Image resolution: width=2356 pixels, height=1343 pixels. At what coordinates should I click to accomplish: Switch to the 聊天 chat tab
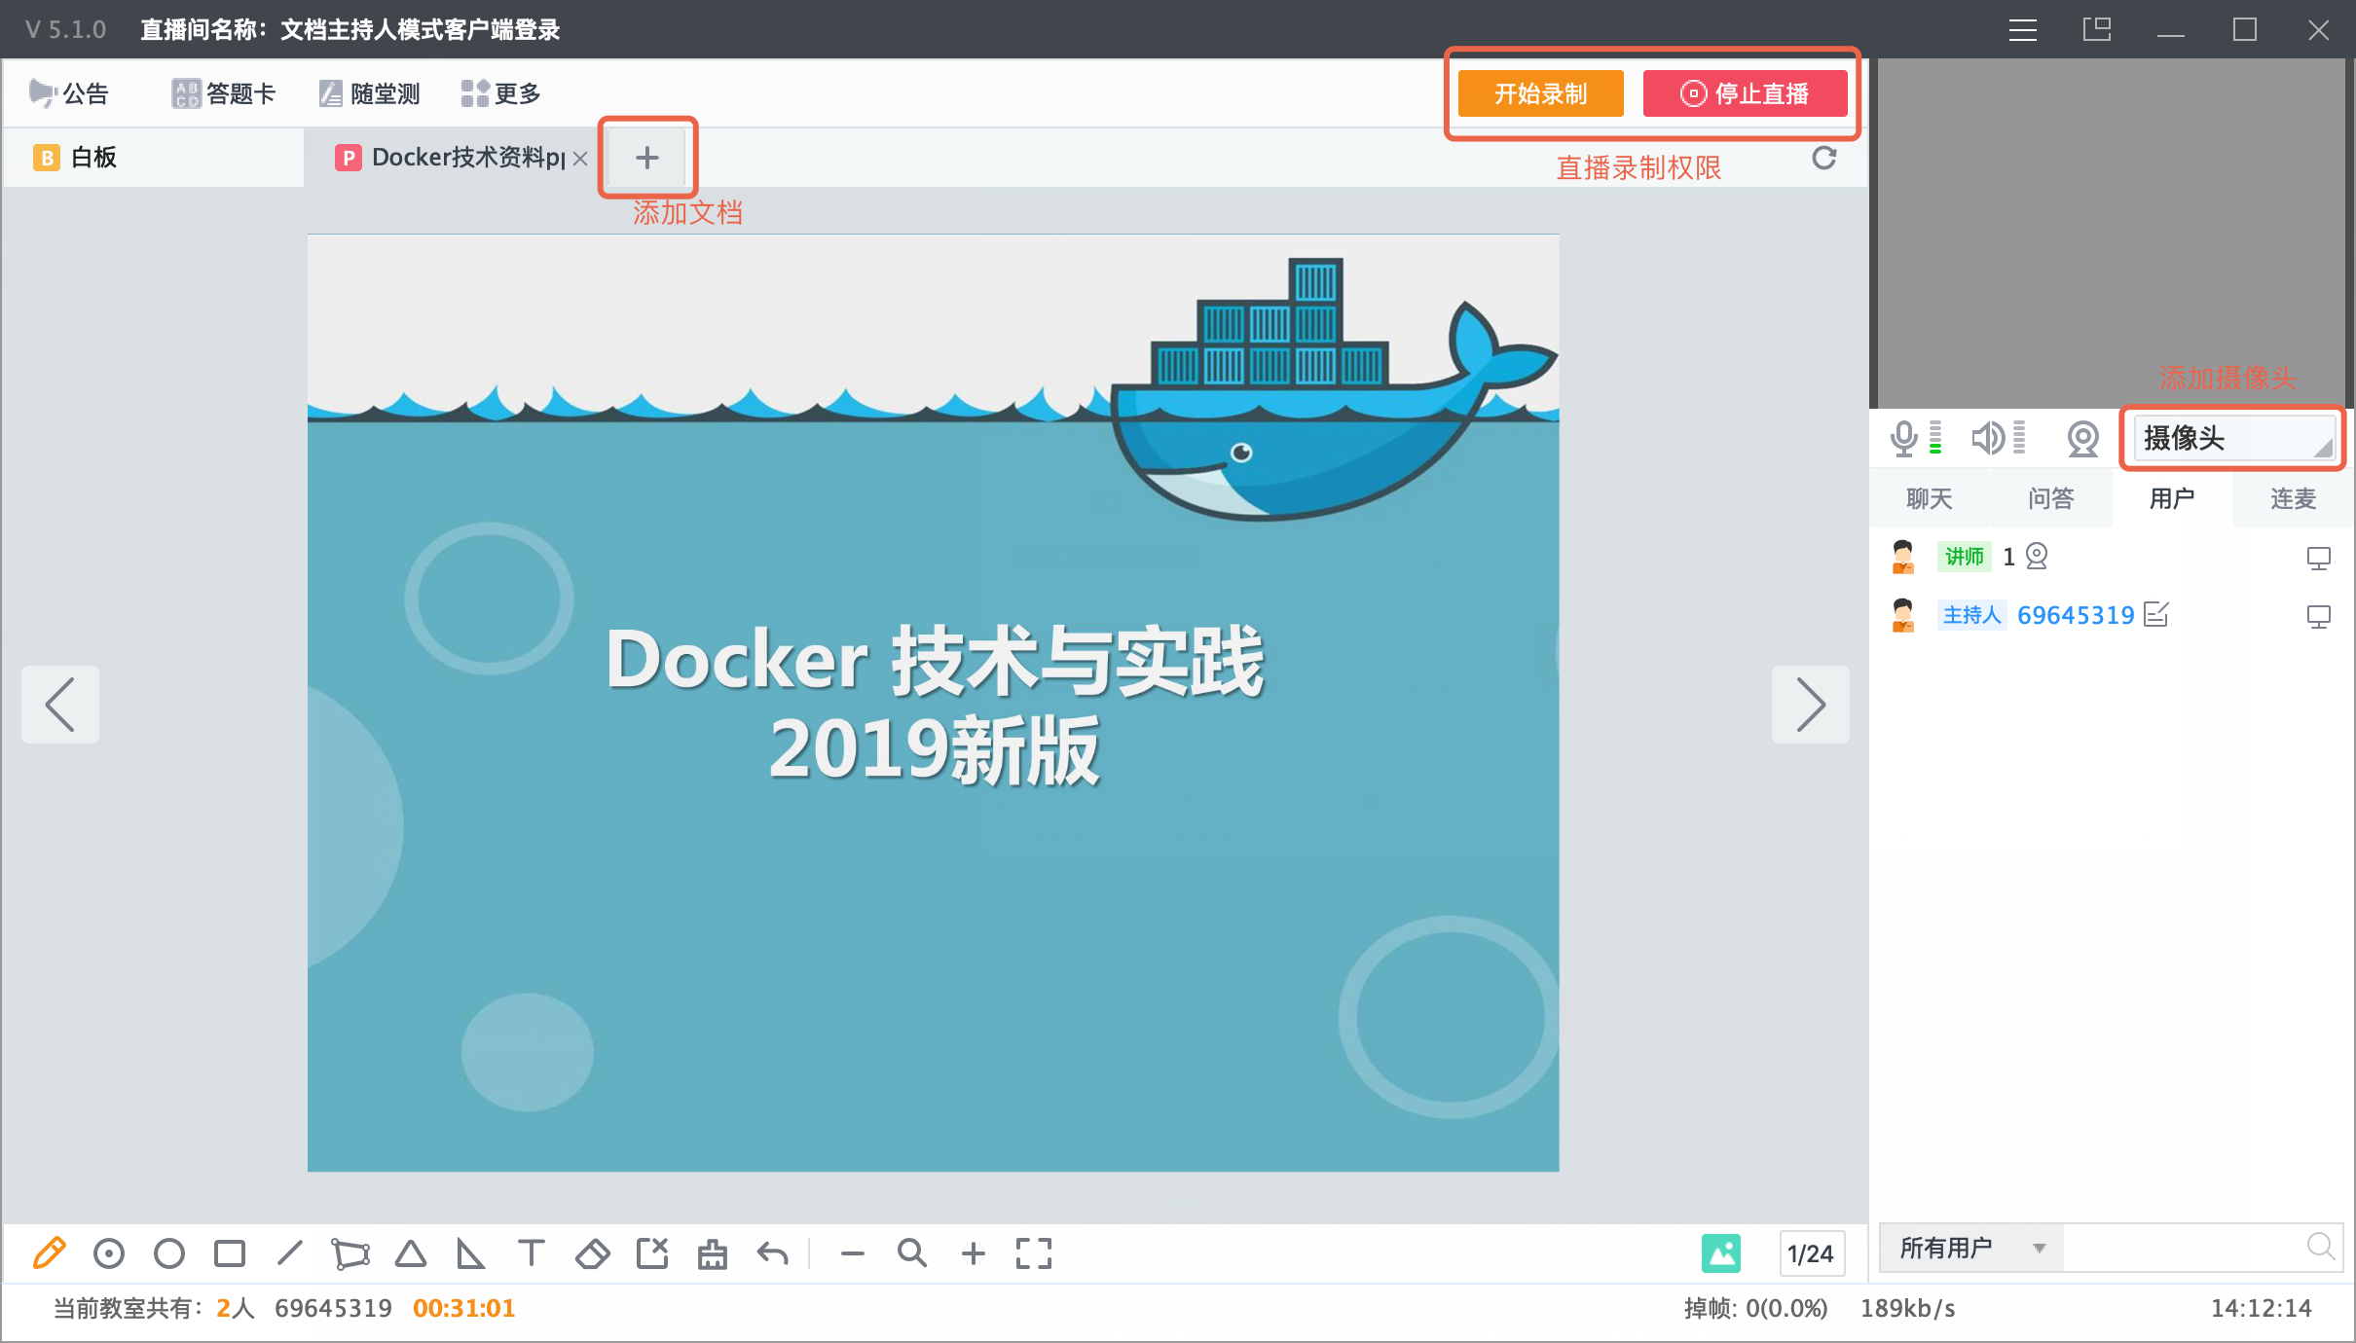point(1930,498)
